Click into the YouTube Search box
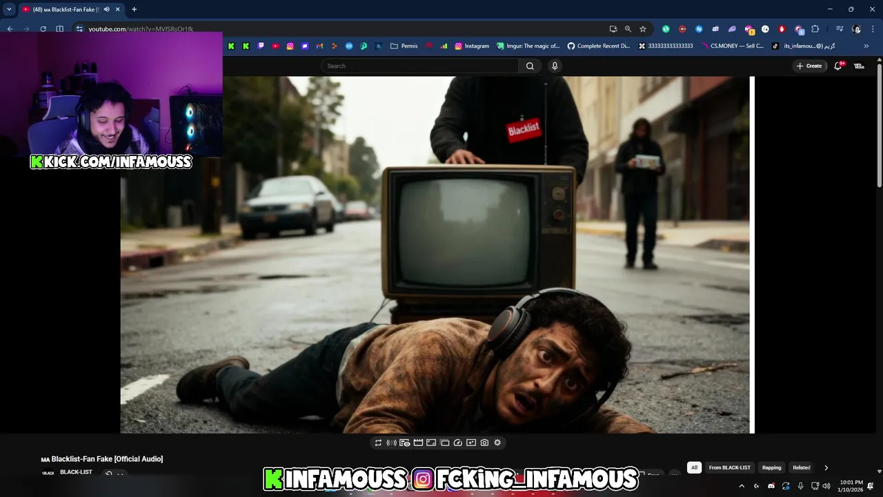The width and height of the screenshot is (883, 497). [x=420, y=66]
